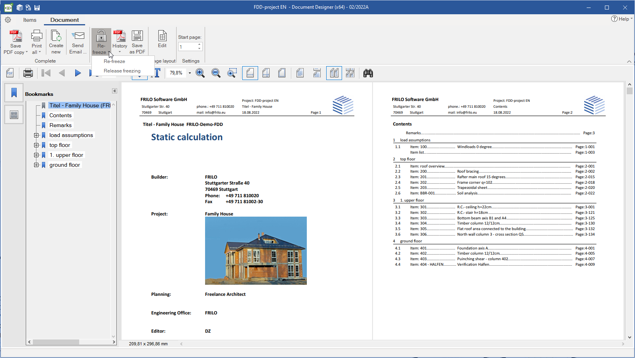Select the Titel - Family House bookmark
Image resolution: width=635 pixels, height=358 pixels.
tap(80, 105)
